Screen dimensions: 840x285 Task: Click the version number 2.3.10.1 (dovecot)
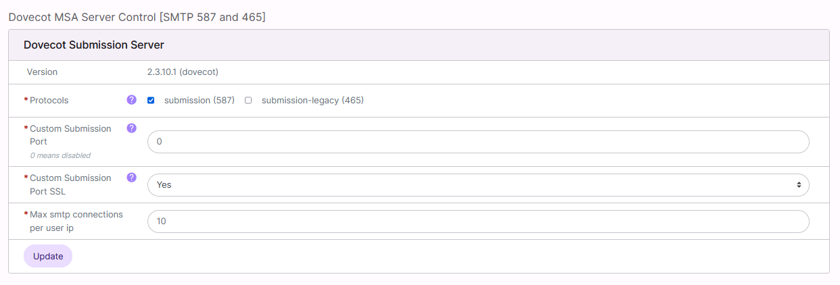pyautogui.click(x=183, y=72)
